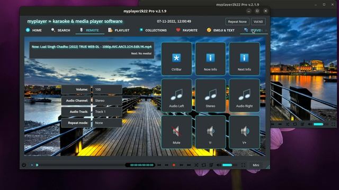The width and height of the screenshot is (339, 190).
Task: Click speaker icon in background player window
Action: [310, 124]
